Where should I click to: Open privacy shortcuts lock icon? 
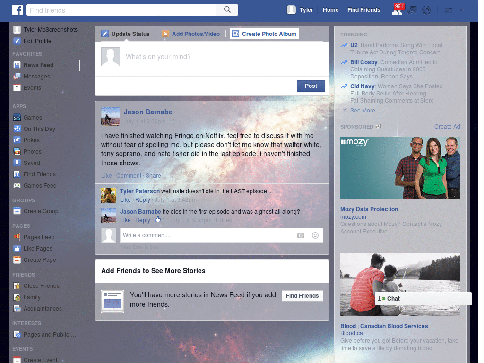pos(448,10)
